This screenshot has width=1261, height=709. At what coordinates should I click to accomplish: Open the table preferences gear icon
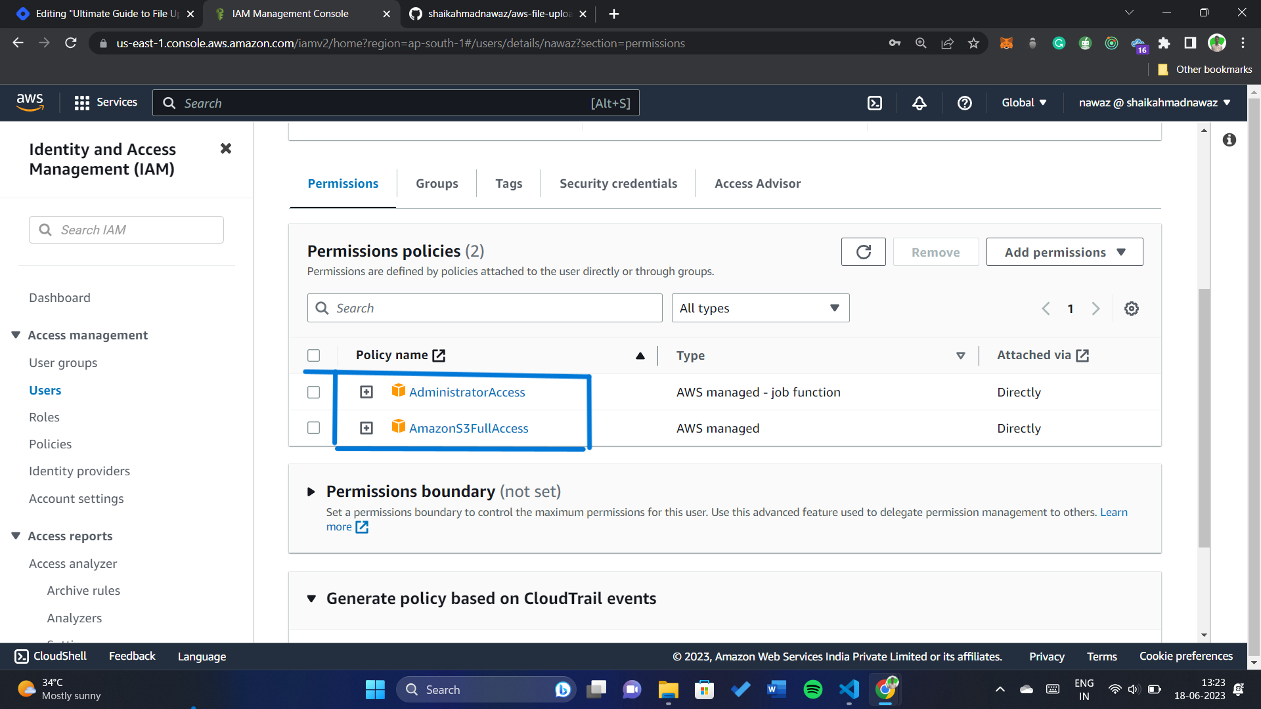1131,309
